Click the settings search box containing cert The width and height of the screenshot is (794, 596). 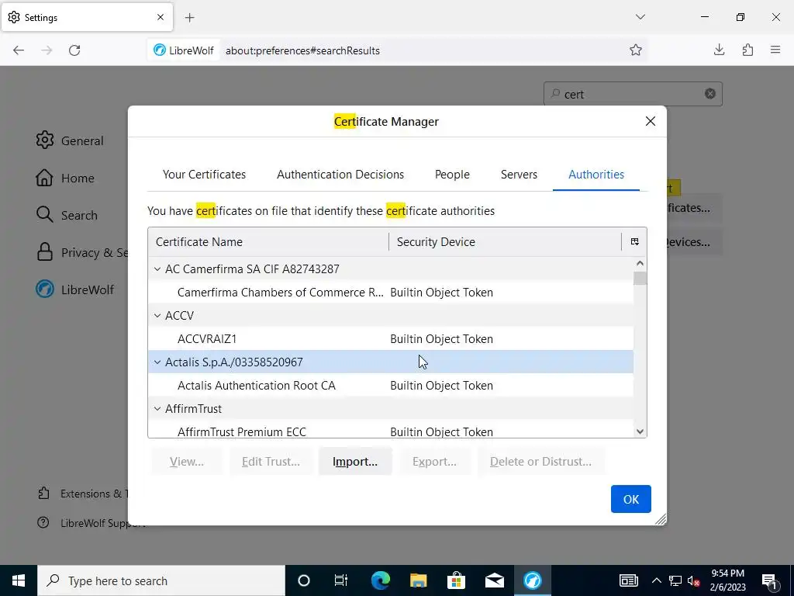click(x=633, y=94)
